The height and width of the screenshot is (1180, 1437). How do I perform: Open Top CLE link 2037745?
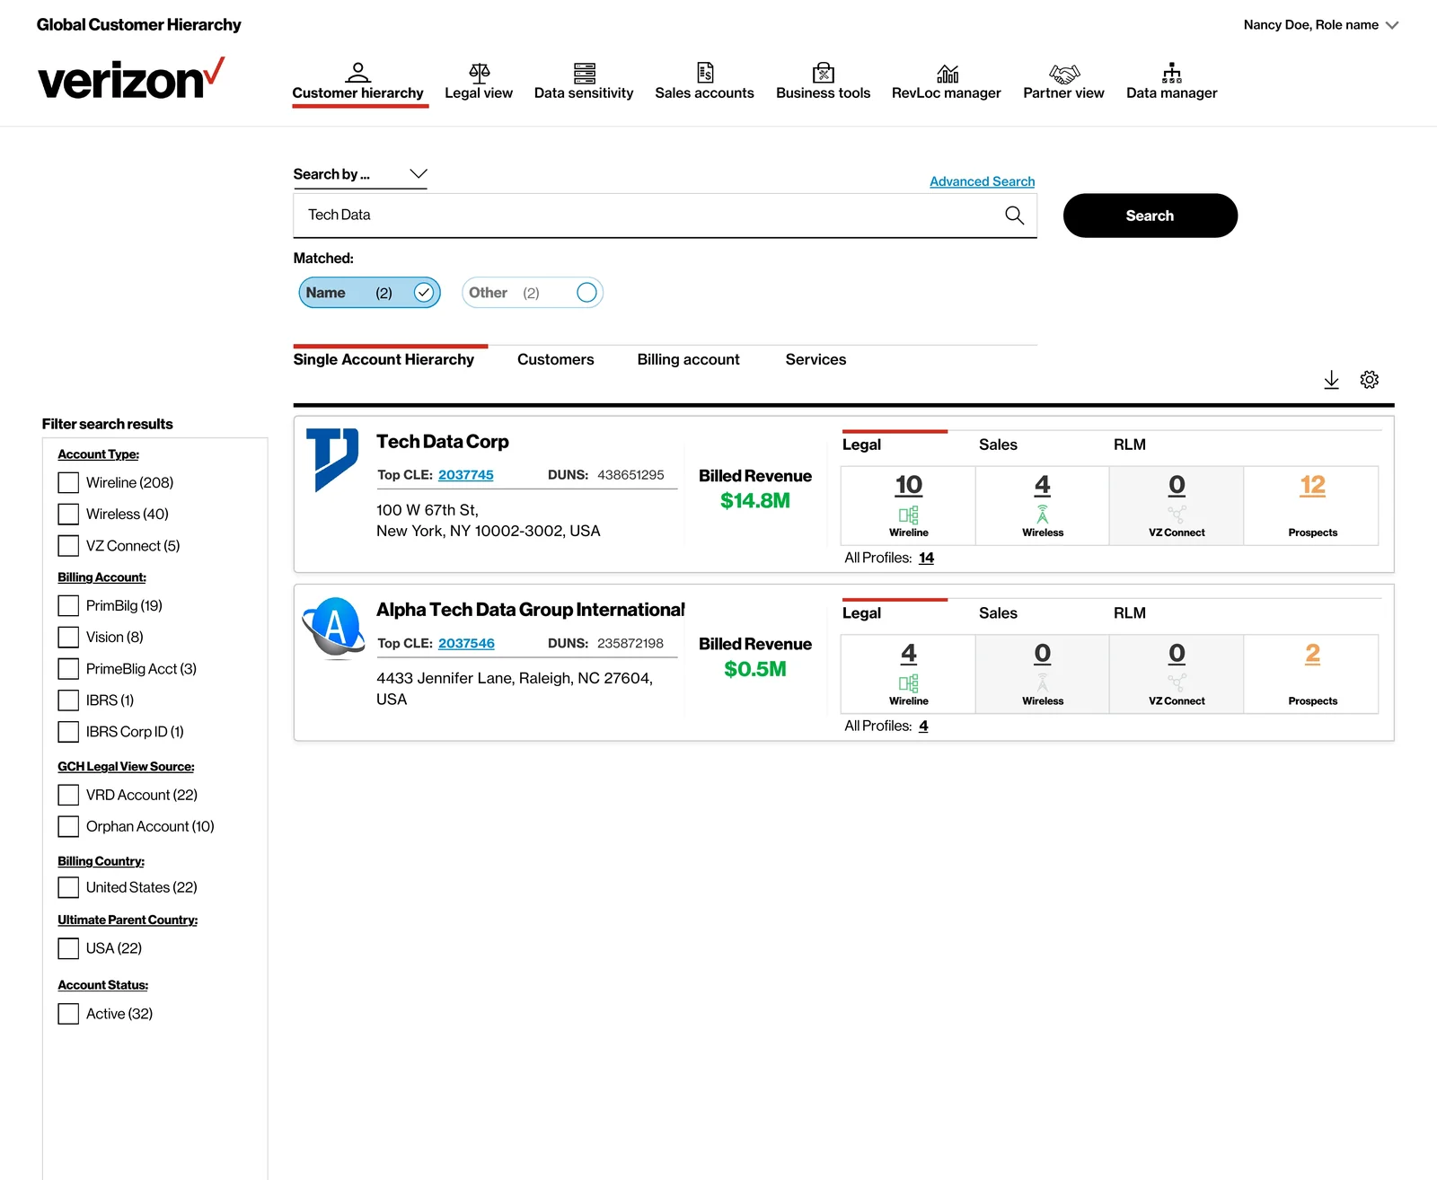tap(466, 475)
